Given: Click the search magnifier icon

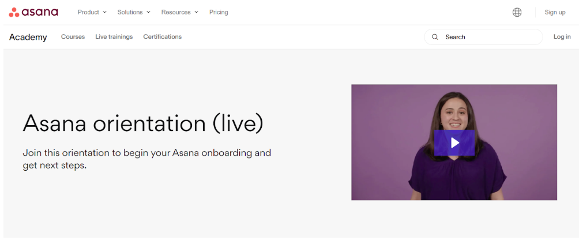Looking at the screenshot, I should [x=435, y=37].
